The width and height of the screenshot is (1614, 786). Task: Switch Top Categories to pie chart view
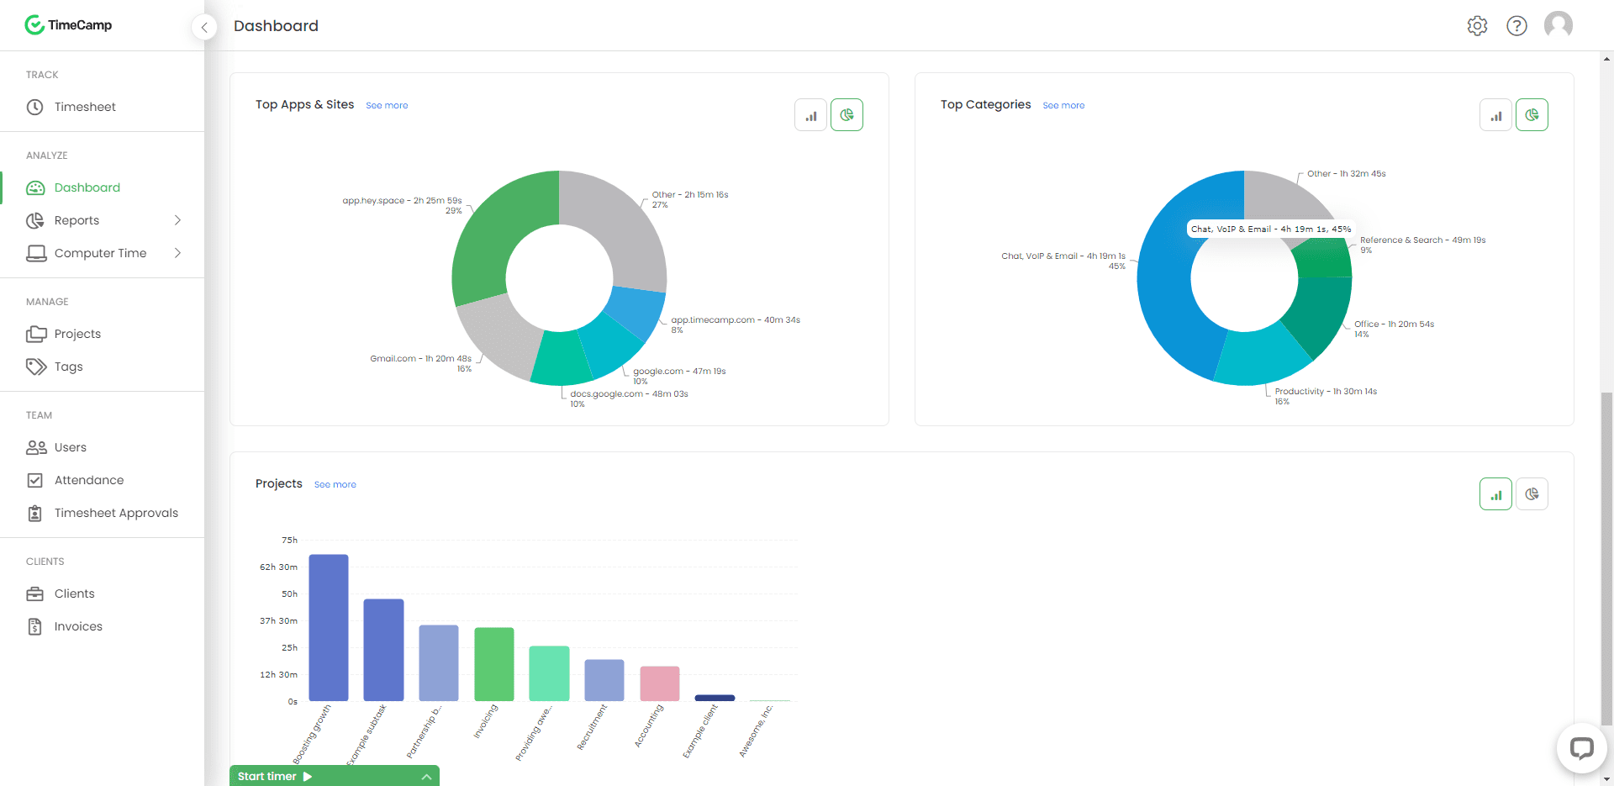[x=1532, y=115]
